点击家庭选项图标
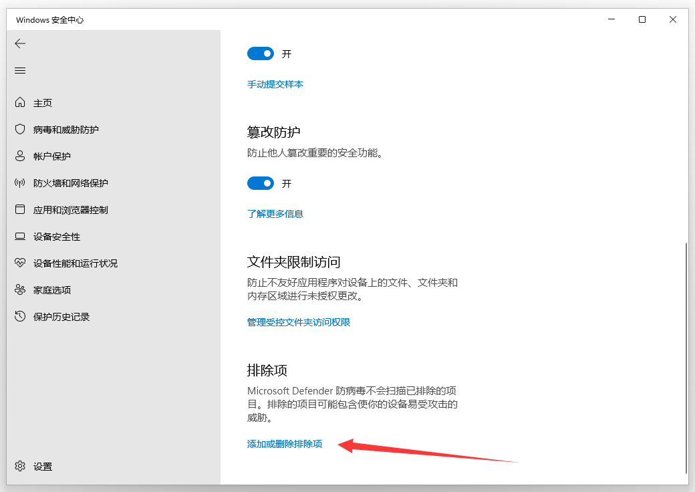Image resolution: width=695 pixels, height=492 pixels. coord(20,289)
